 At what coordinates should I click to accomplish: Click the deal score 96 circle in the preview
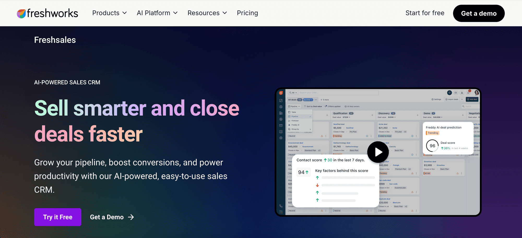[432, 146]
